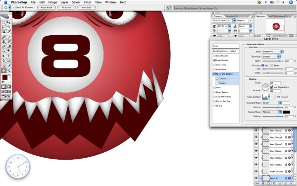Switch to Quick Mask mode
The image size is (297, 186).
coord(9,87)
